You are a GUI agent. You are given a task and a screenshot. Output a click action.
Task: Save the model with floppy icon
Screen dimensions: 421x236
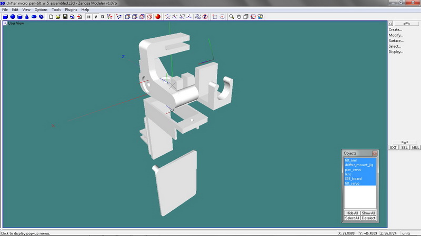point(65,17)
